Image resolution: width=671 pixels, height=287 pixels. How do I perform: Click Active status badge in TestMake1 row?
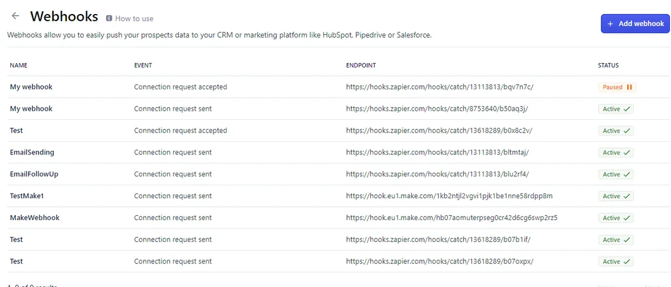pyautogui.click(x=616, y=196)
